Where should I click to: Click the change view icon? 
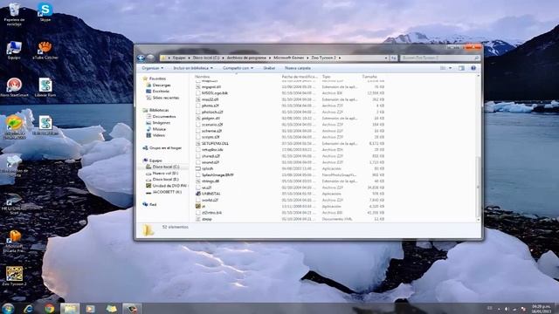point(443,68)
